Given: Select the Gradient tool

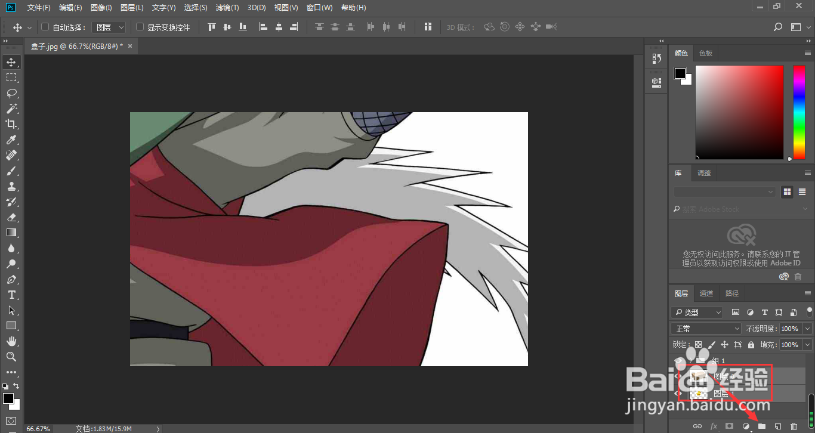Looking at the screenshot, I should pos(11,233).
